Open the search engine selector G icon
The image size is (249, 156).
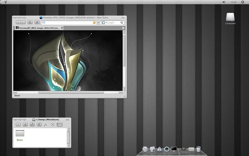(x=103, y=23)
